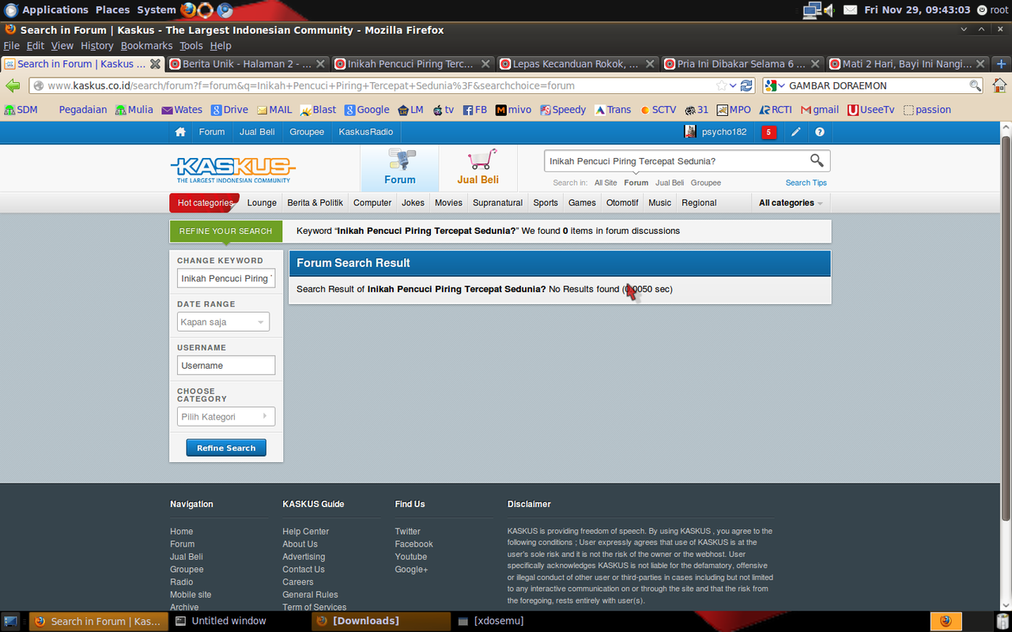
Task: Click the KASKUS logo
Action: tap(232, 169)
